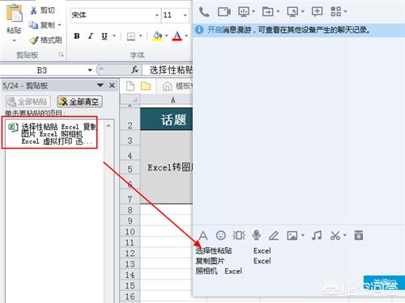Click the apps grid icon in chat

click(x=335, y=11)
